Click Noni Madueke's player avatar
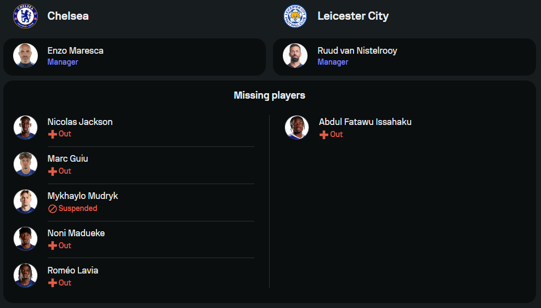 point(25,239)
